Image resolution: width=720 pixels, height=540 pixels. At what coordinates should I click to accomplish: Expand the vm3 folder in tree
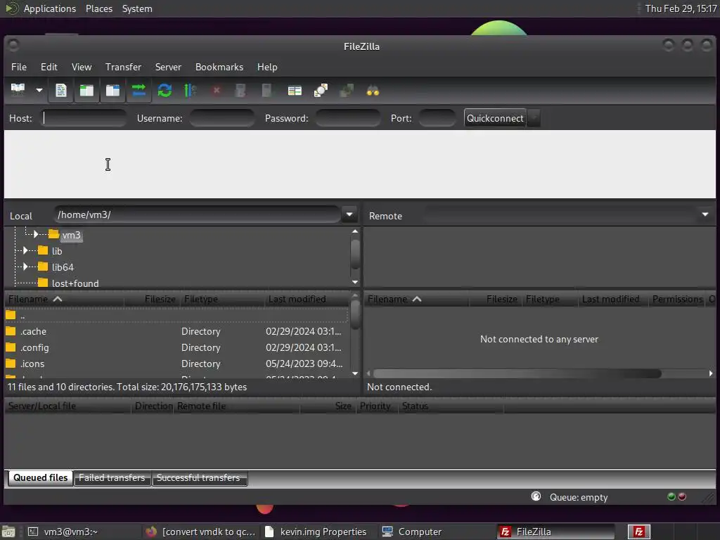point(36,235)
